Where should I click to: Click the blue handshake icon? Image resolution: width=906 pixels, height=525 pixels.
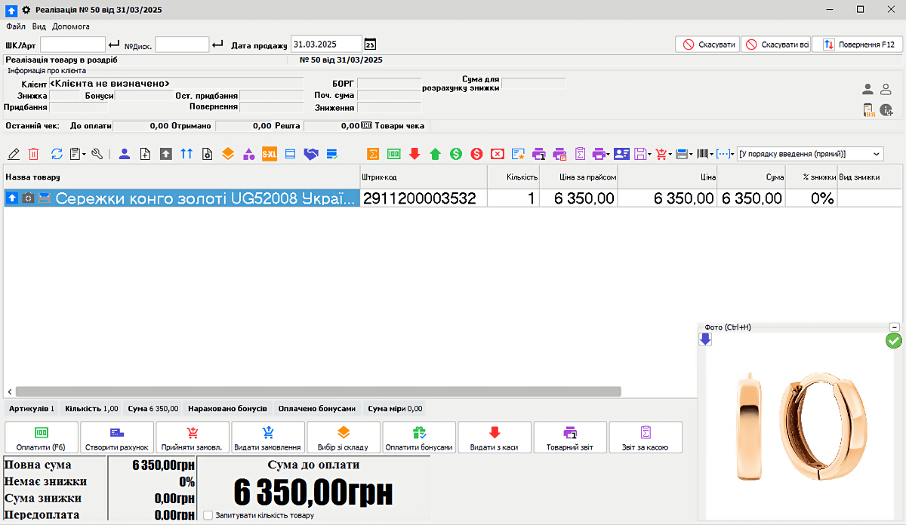[311, 154]
